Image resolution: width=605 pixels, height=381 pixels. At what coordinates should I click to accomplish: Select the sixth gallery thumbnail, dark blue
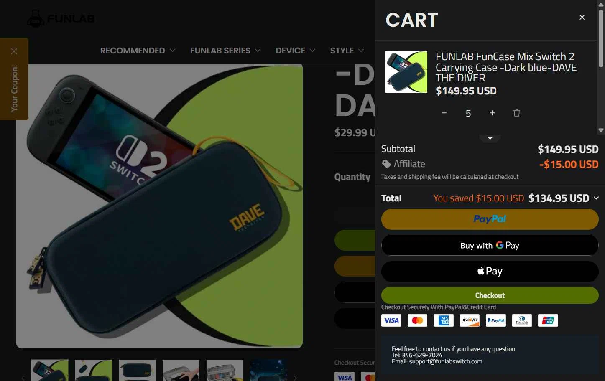point(268,370)
